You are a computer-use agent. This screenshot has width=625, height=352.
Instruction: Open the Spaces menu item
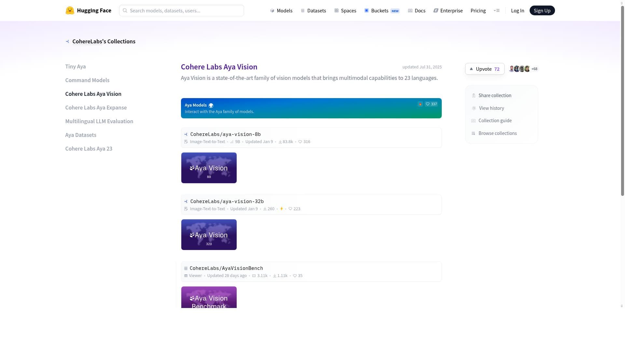(345, 10)
